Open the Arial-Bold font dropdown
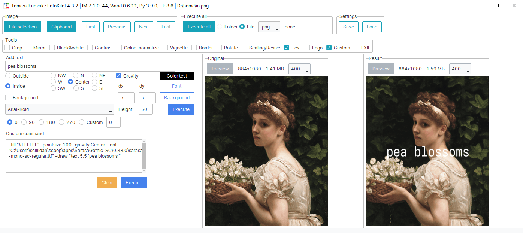 [60, 109]
